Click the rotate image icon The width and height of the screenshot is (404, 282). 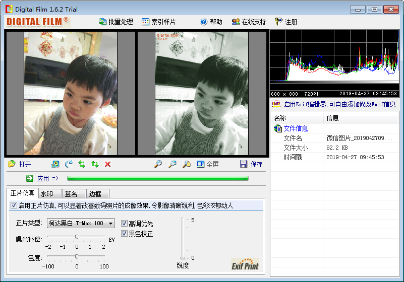pos(69,164)
